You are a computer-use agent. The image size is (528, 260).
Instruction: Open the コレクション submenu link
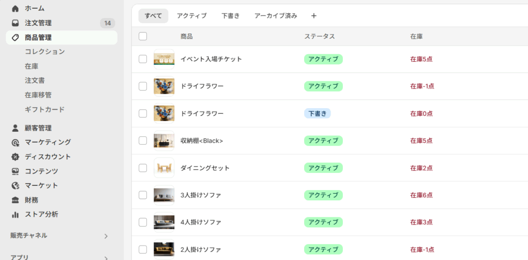45,52
